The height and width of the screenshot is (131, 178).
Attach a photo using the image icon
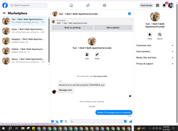pos(57,121)
